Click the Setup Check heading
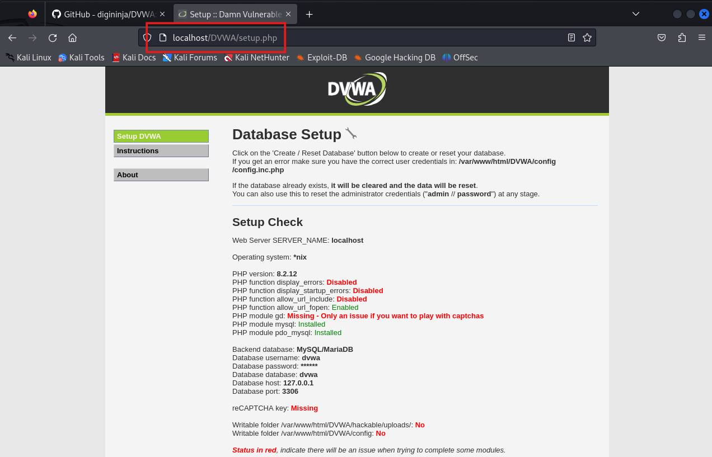Image resolution: width=712 pixels, height=457 pixels. coord(268,222)
